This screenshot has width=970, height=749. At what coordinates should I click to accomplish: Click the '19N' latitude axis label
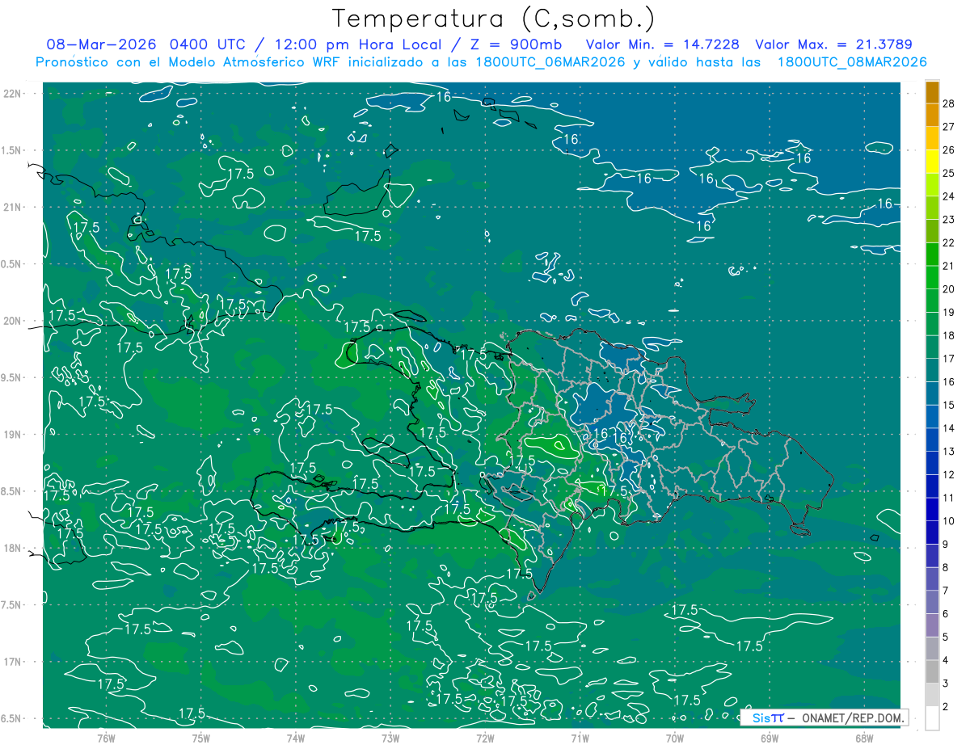pyautogui.click(x=12, y=435)
